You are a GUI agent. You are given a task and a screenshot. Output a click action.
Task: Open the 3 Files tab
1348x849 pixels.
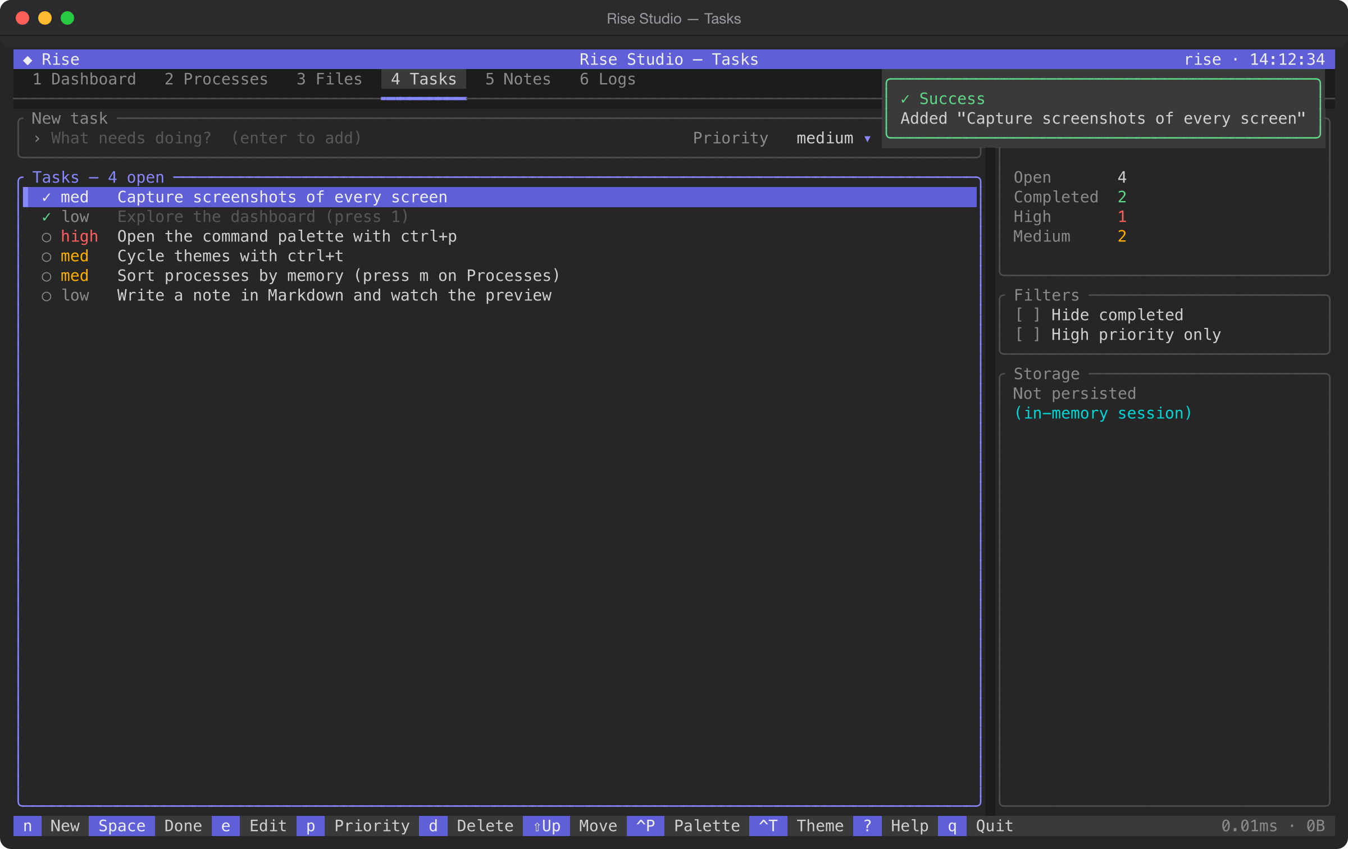pyautogui.click(x=330, y=79)
